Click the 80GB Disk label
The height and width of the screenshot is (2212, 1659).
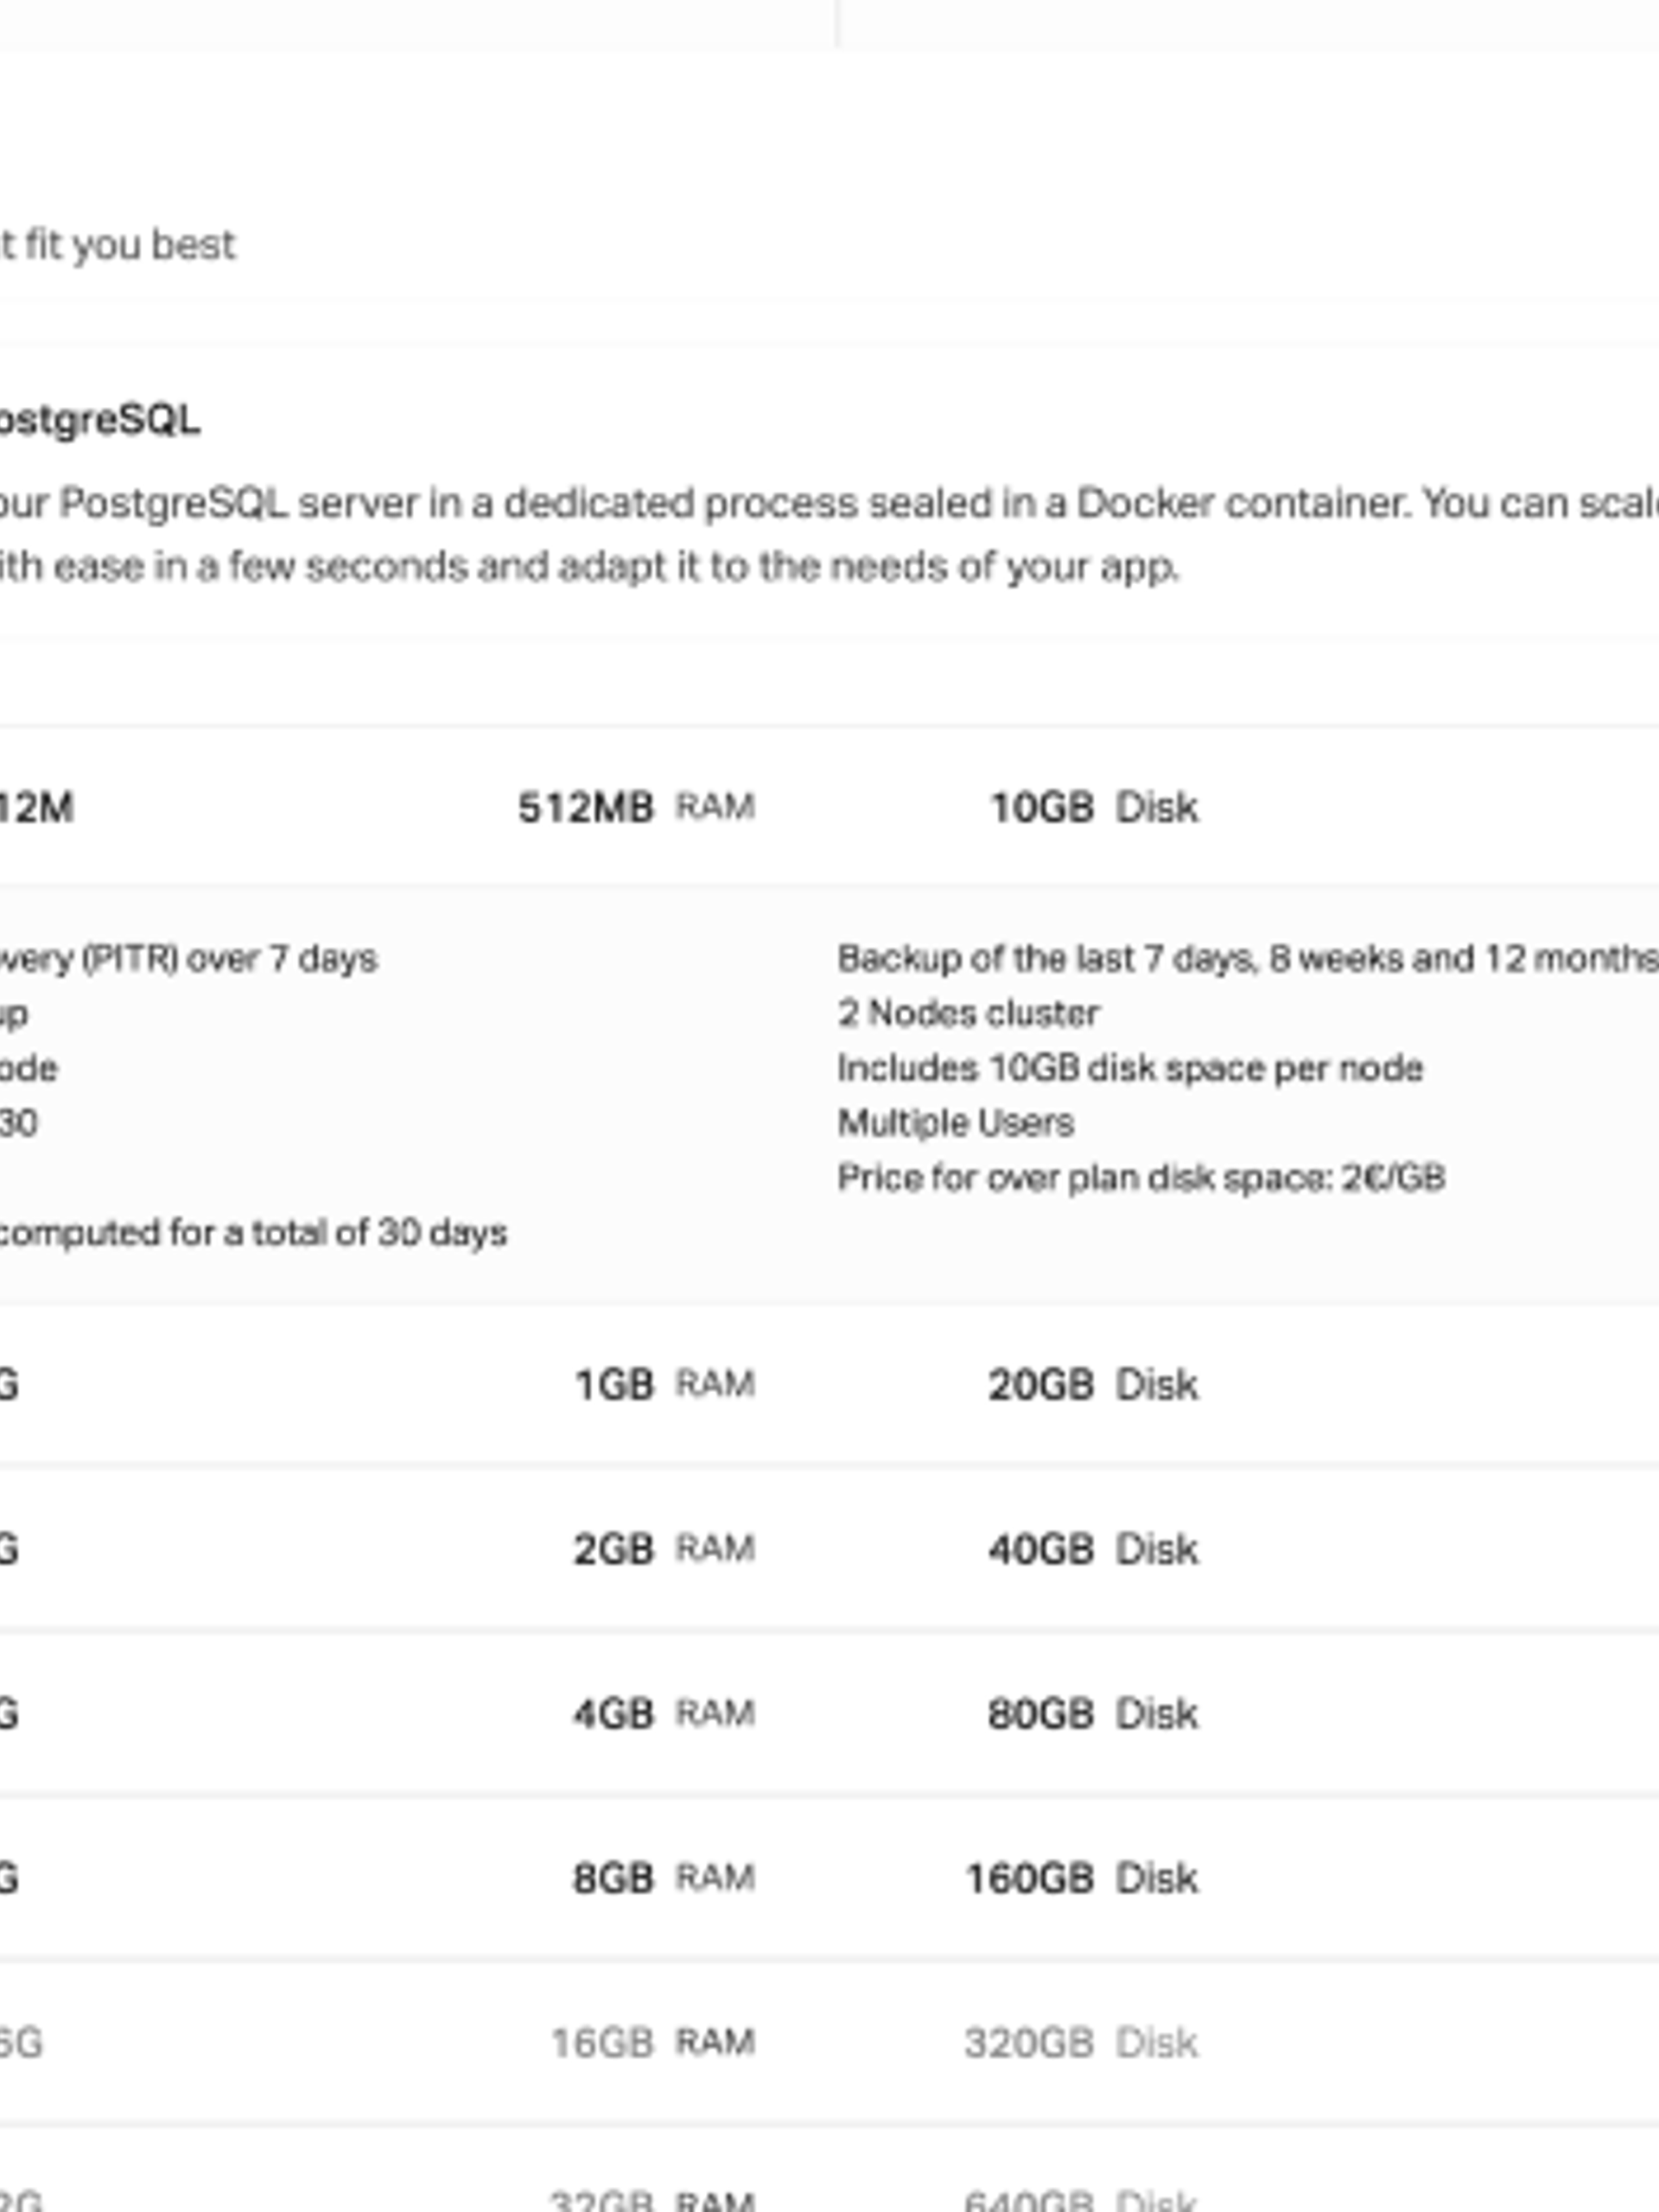point(1093,1714)
